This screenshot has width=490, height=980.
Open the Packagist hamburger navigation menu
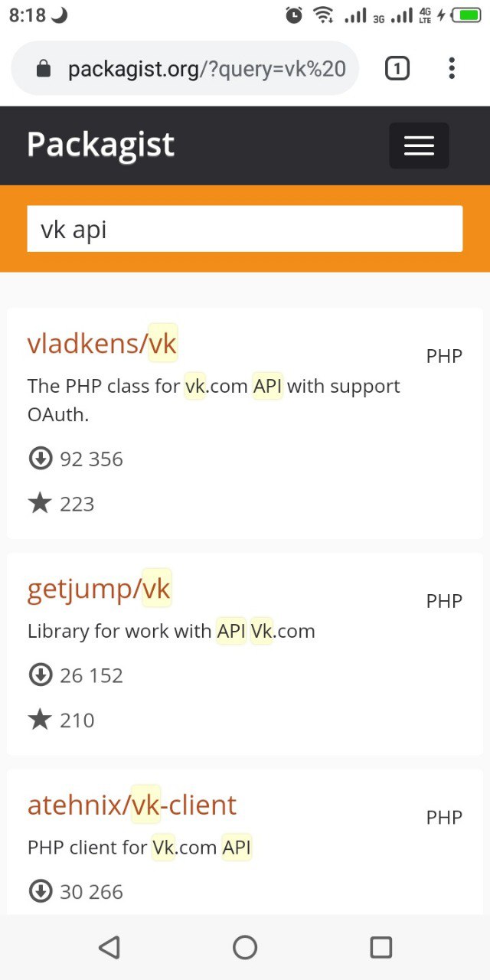419,145
